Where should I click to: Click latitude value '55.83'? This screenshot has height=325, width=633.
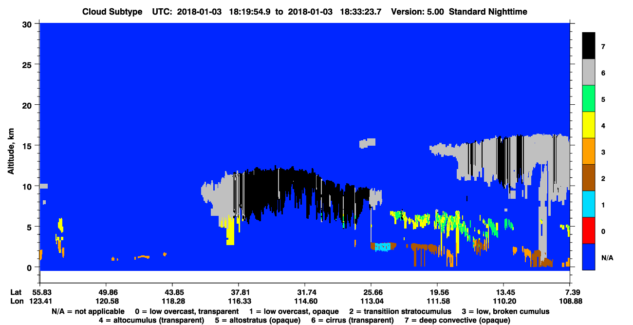tap(40, 292)
